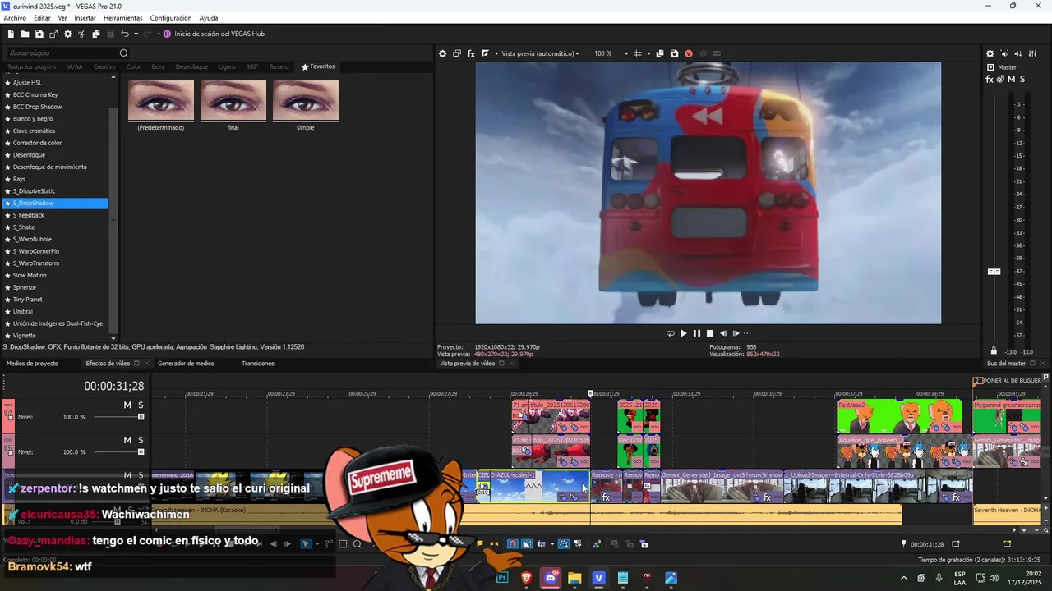Screen dimensions: 1052x591
Task: Mute the first video track (M)
Action: (127, 405)
